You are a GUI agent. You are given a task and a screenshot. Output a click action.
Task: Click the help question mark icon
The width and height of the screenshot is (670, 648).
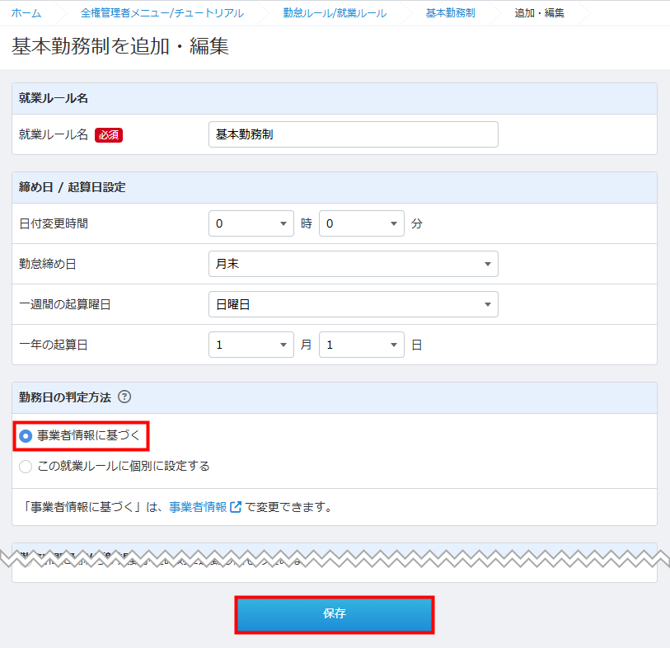(125, 397)
